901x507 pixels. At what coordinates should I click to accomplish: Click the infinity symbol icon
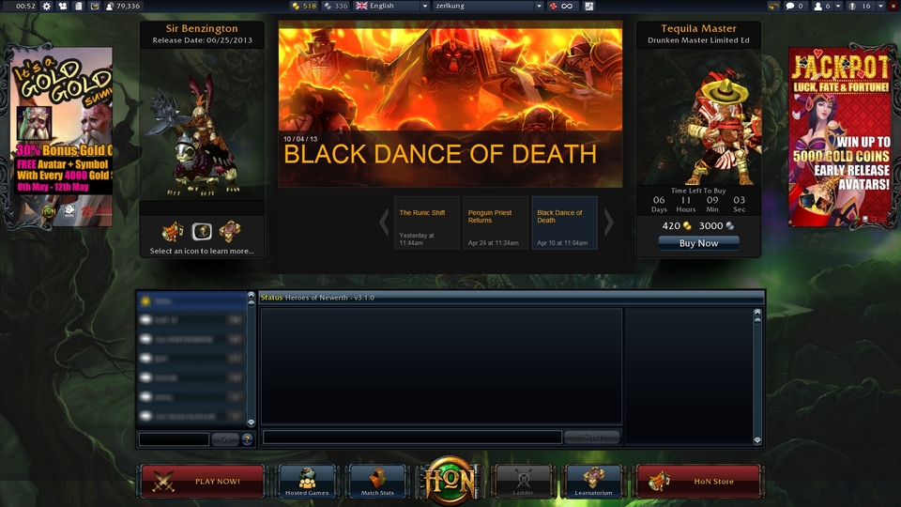point(567,6)
